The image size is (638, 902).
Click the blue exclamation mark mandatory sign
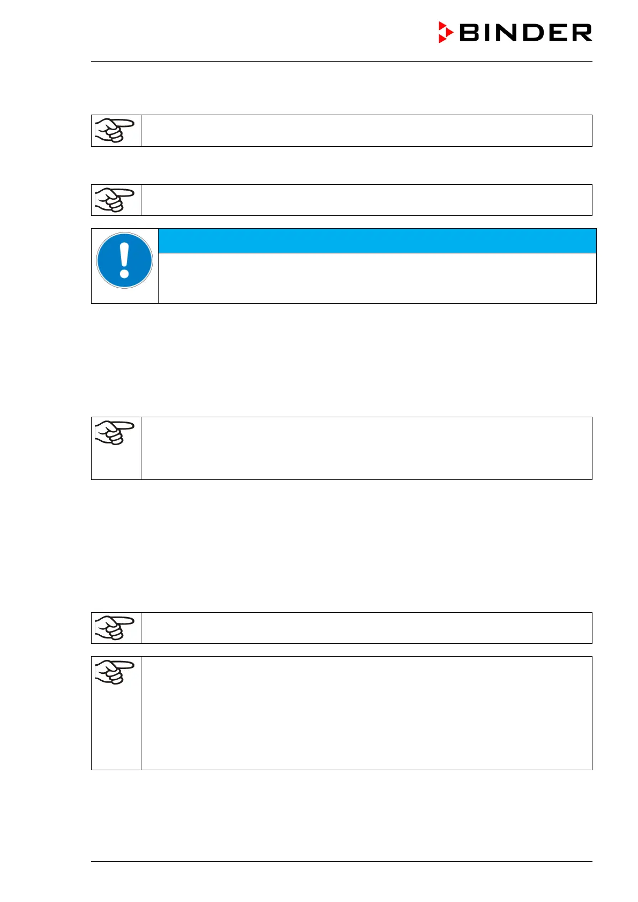pyautogui.click(x=125, y=261)
